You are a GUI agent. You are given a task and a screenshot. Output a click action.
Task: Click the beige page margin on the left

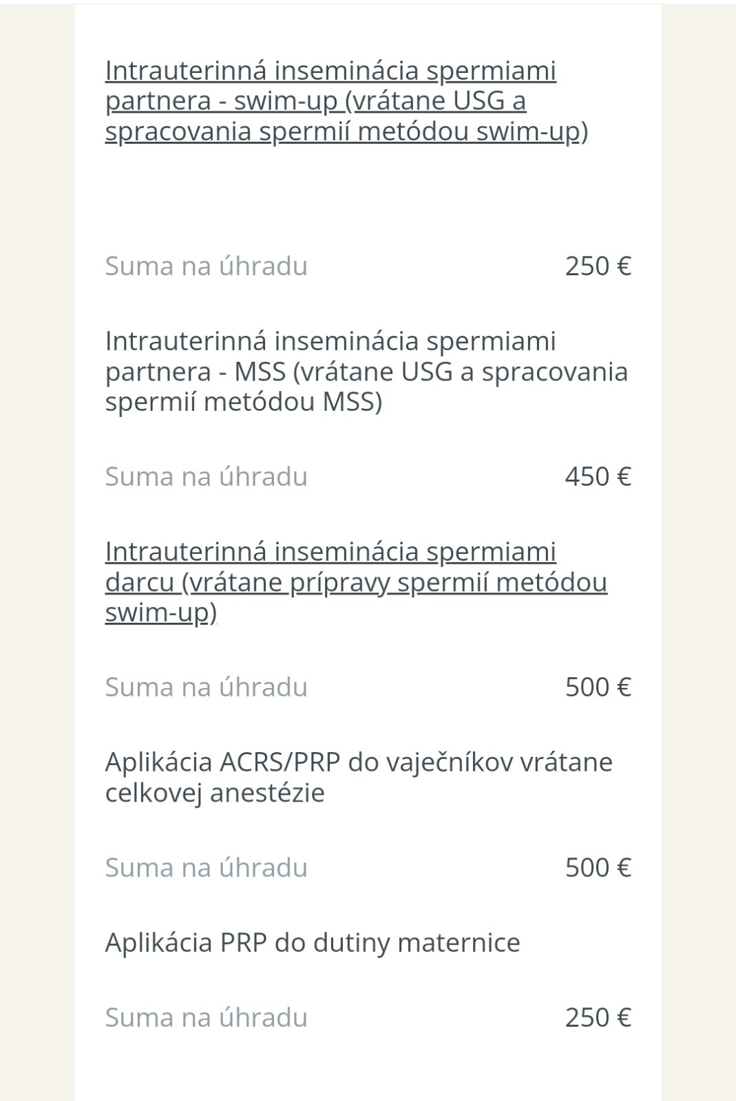[36, 550]
